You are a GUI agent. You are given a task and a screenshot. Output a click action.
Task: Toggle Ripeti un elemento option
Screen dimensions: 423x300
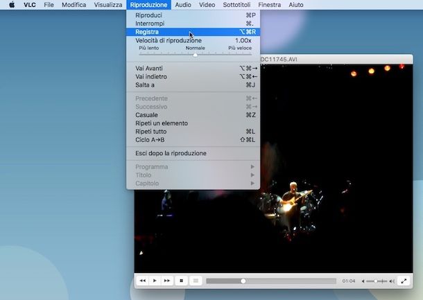(193, 123)
